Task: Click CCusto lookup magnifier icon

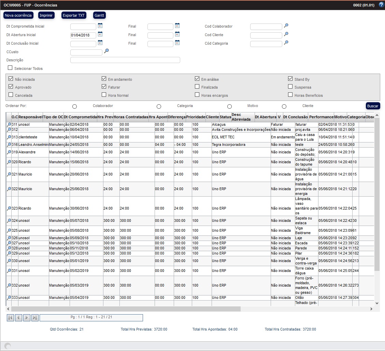Action: pyautogui.click(x=106, y=51)
